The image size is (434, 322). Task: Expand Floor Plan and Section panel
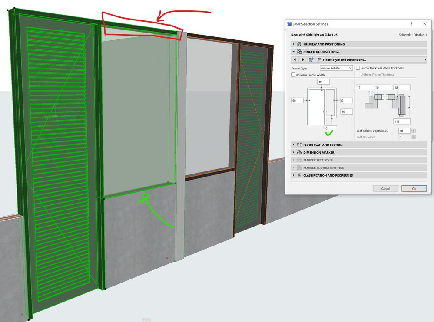coord(293,145)
